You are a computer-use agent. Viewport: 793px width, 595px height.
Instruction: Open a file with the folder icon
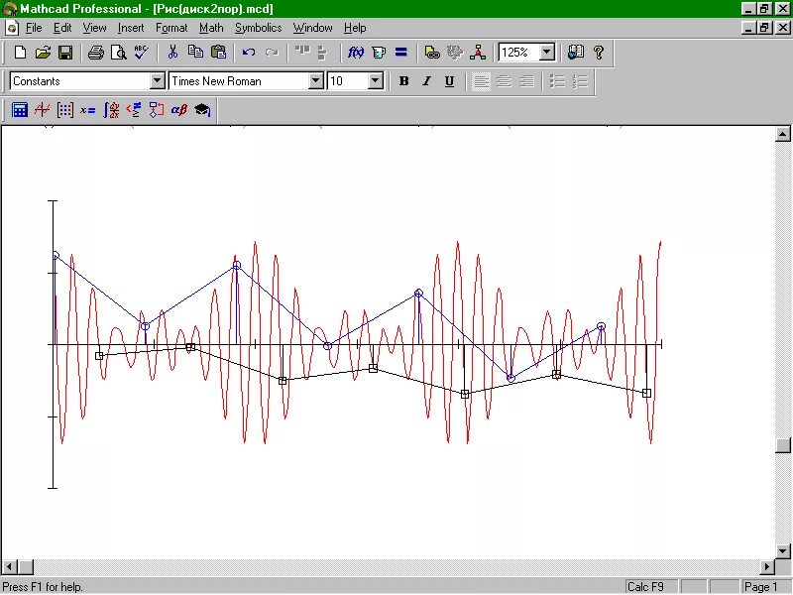pos(43,53)
